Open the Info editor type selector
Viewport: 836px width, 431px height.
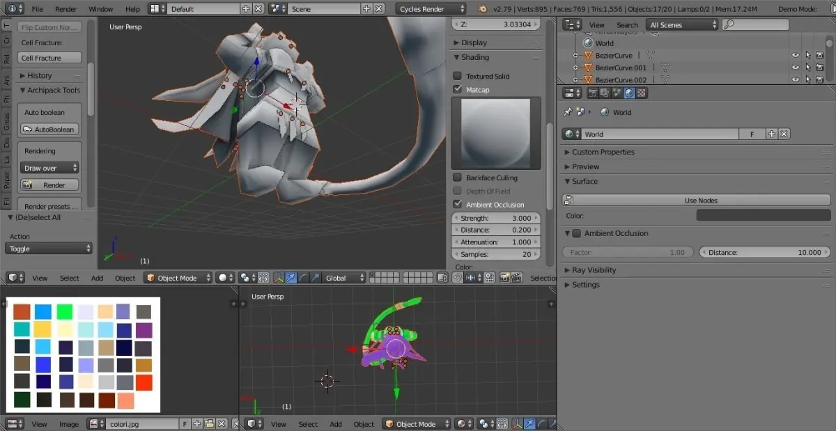pyautogui.click(x=15, y=9)
